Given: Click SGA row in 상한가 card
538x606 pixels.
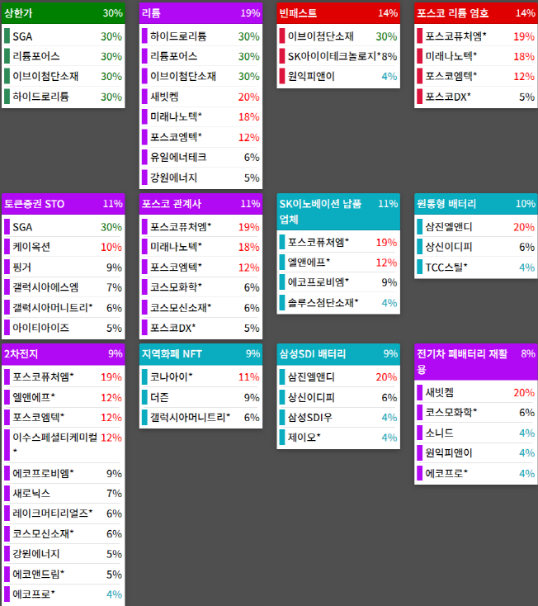Looking at the screenshot, I should [x=64, y=36].
